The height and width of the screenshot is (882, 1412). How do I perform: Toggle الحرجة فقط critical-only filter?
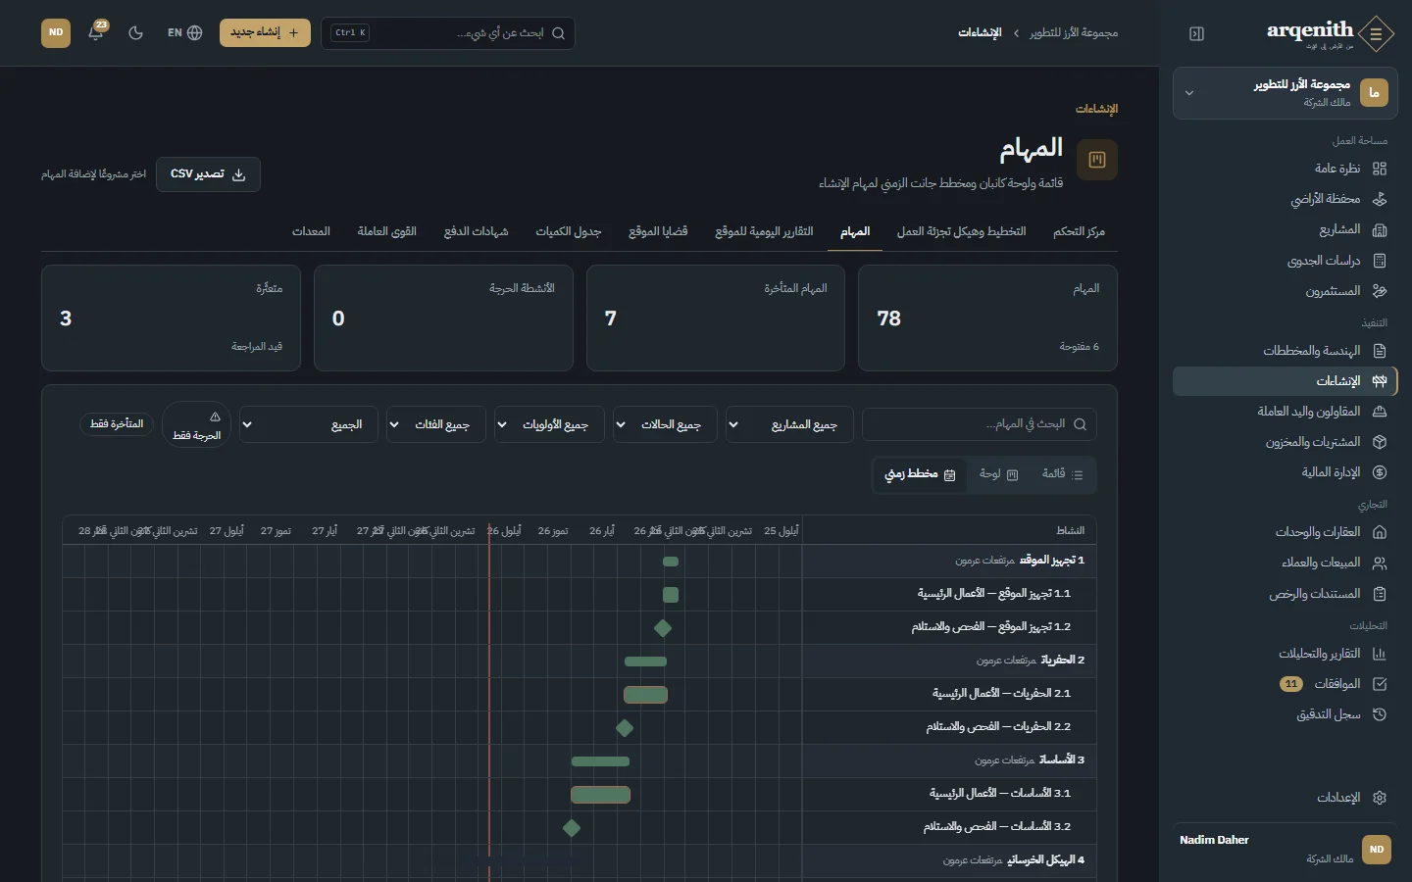pyautogui.click(x=196, y=424)
